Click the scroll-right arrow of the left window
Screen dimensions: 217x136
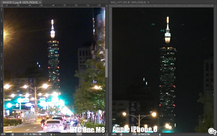104,135
